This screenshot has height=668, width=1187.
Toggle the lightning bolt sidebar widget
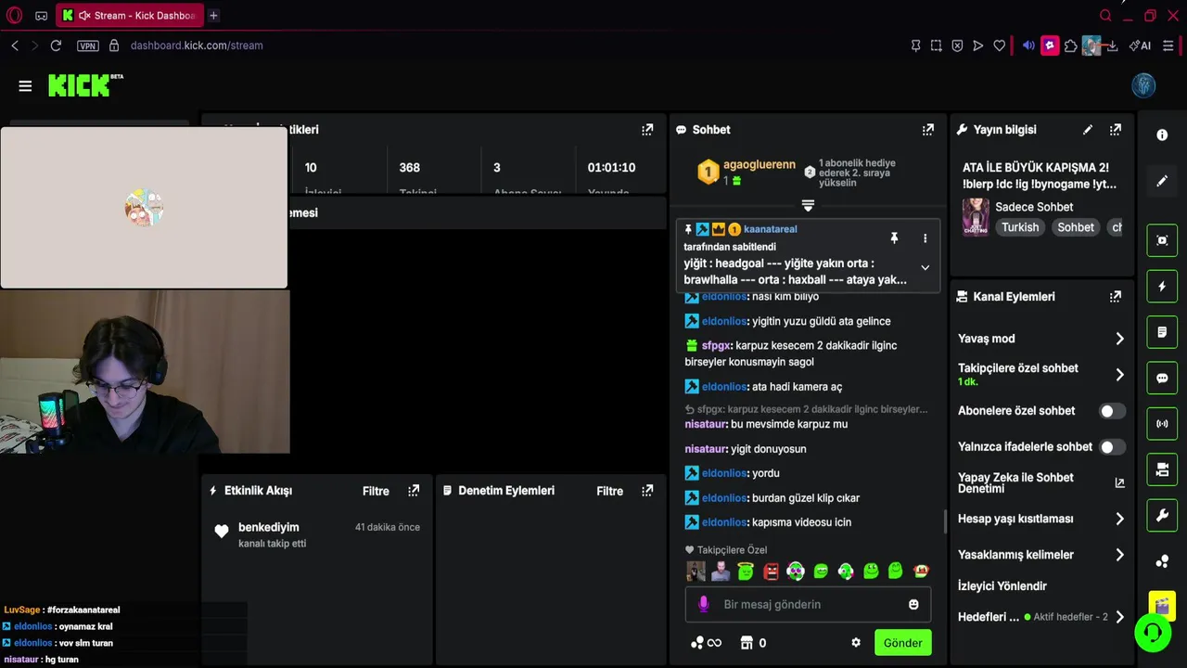pyautogui.click(x=1162, y=287)
